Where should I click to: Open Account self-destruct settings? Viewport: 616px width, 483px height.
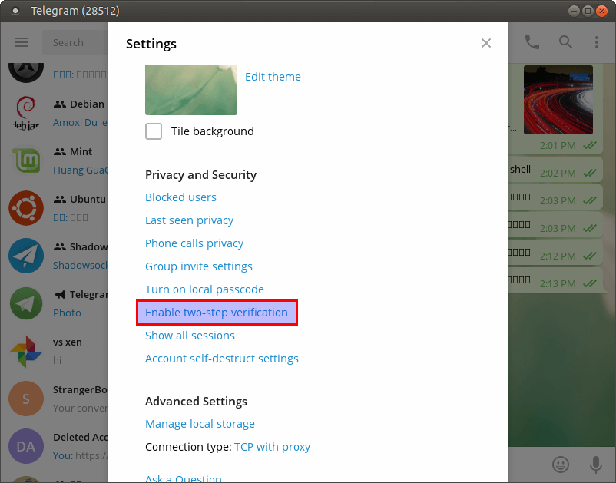pos(221,359)
